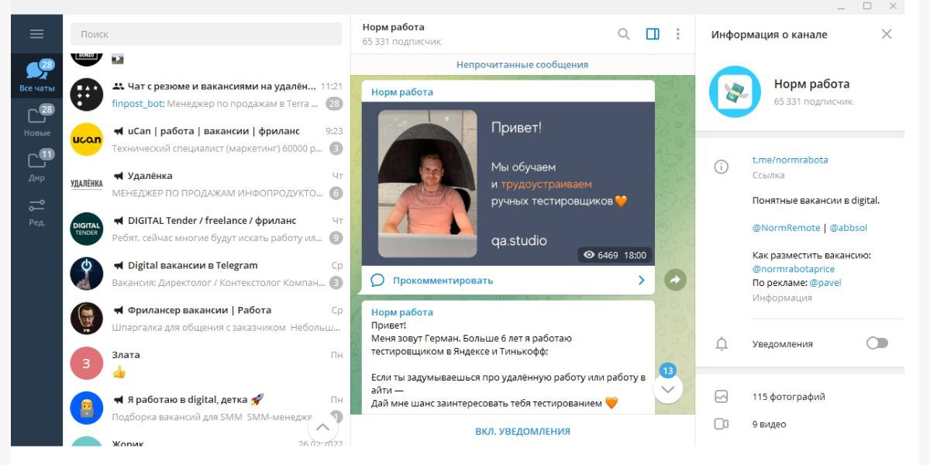Maximize the Telegram window
Image resolution: width=930 pixels, height=465 pixels.
coord(867,6)
